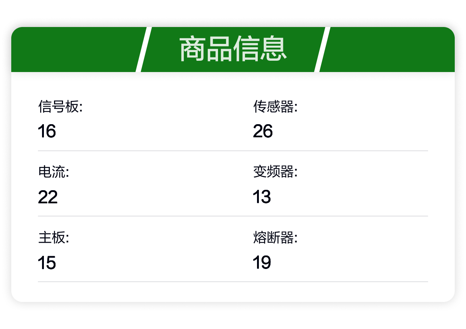Viewport: 466px width, 329px height.
Task: Click the divider line beneath the 电流 row
Action: (233, 216)
